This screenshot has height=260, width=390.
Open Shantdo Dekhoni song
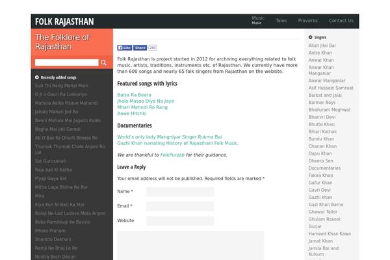click(x=53, y=240)
